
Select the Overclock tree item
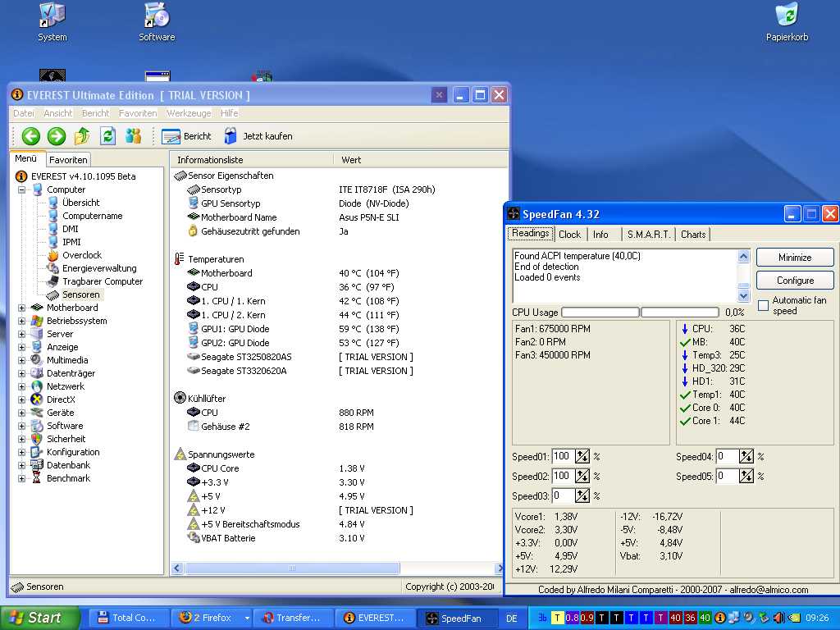click(82, 255)
